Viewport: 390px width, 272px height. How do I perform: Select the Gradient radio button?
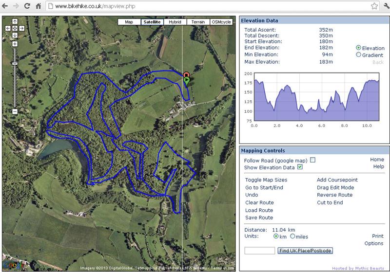[x=359, y=55]
